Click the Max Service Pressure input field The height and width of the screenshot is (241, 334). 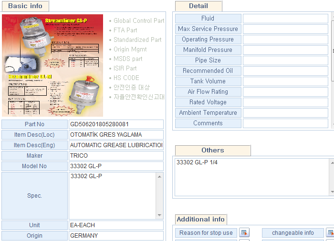(x=285, y=29)
